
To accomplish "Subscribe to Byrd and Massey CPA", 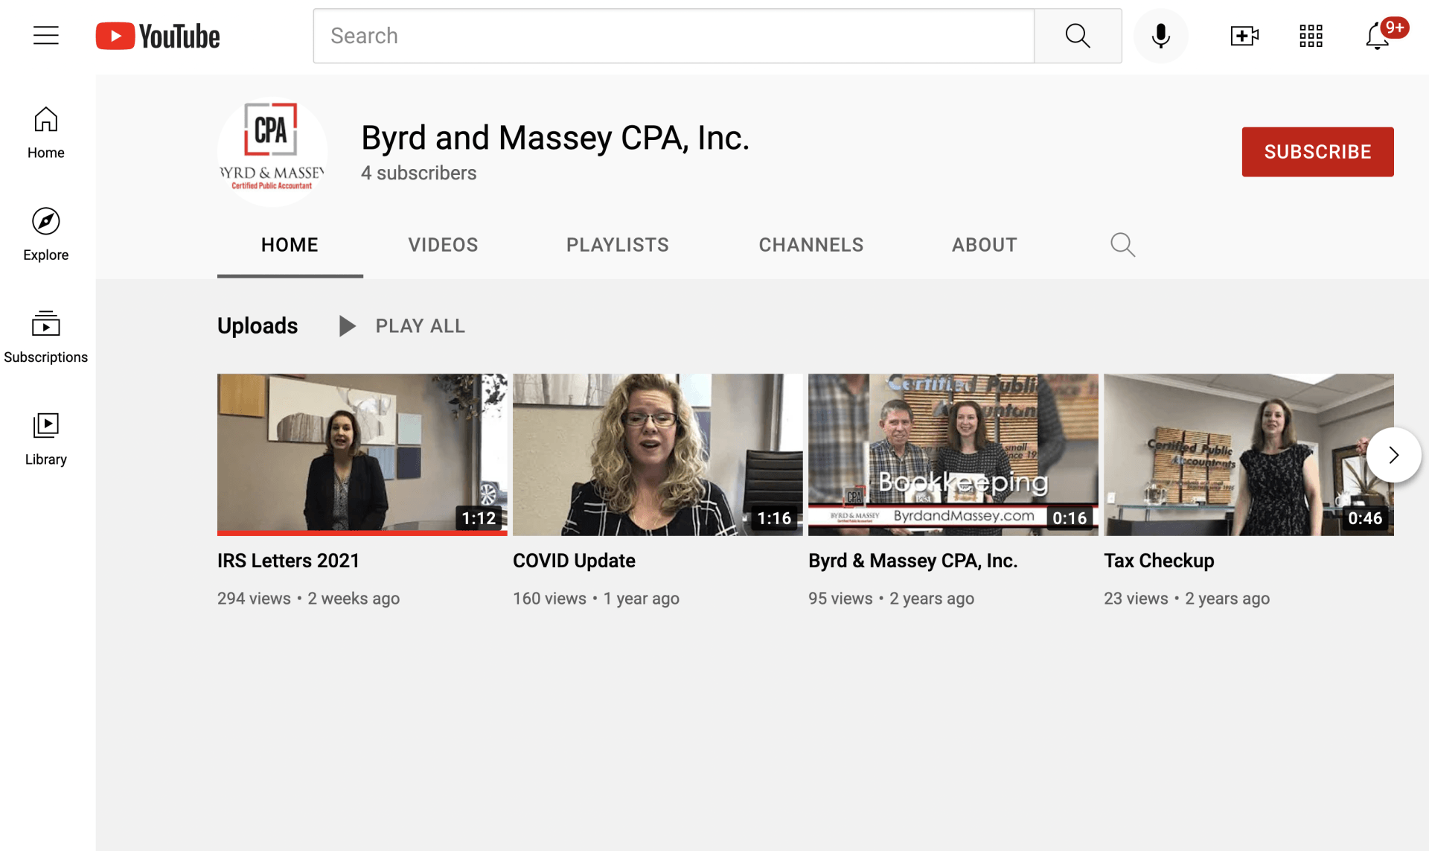I will coord(1317,152).
